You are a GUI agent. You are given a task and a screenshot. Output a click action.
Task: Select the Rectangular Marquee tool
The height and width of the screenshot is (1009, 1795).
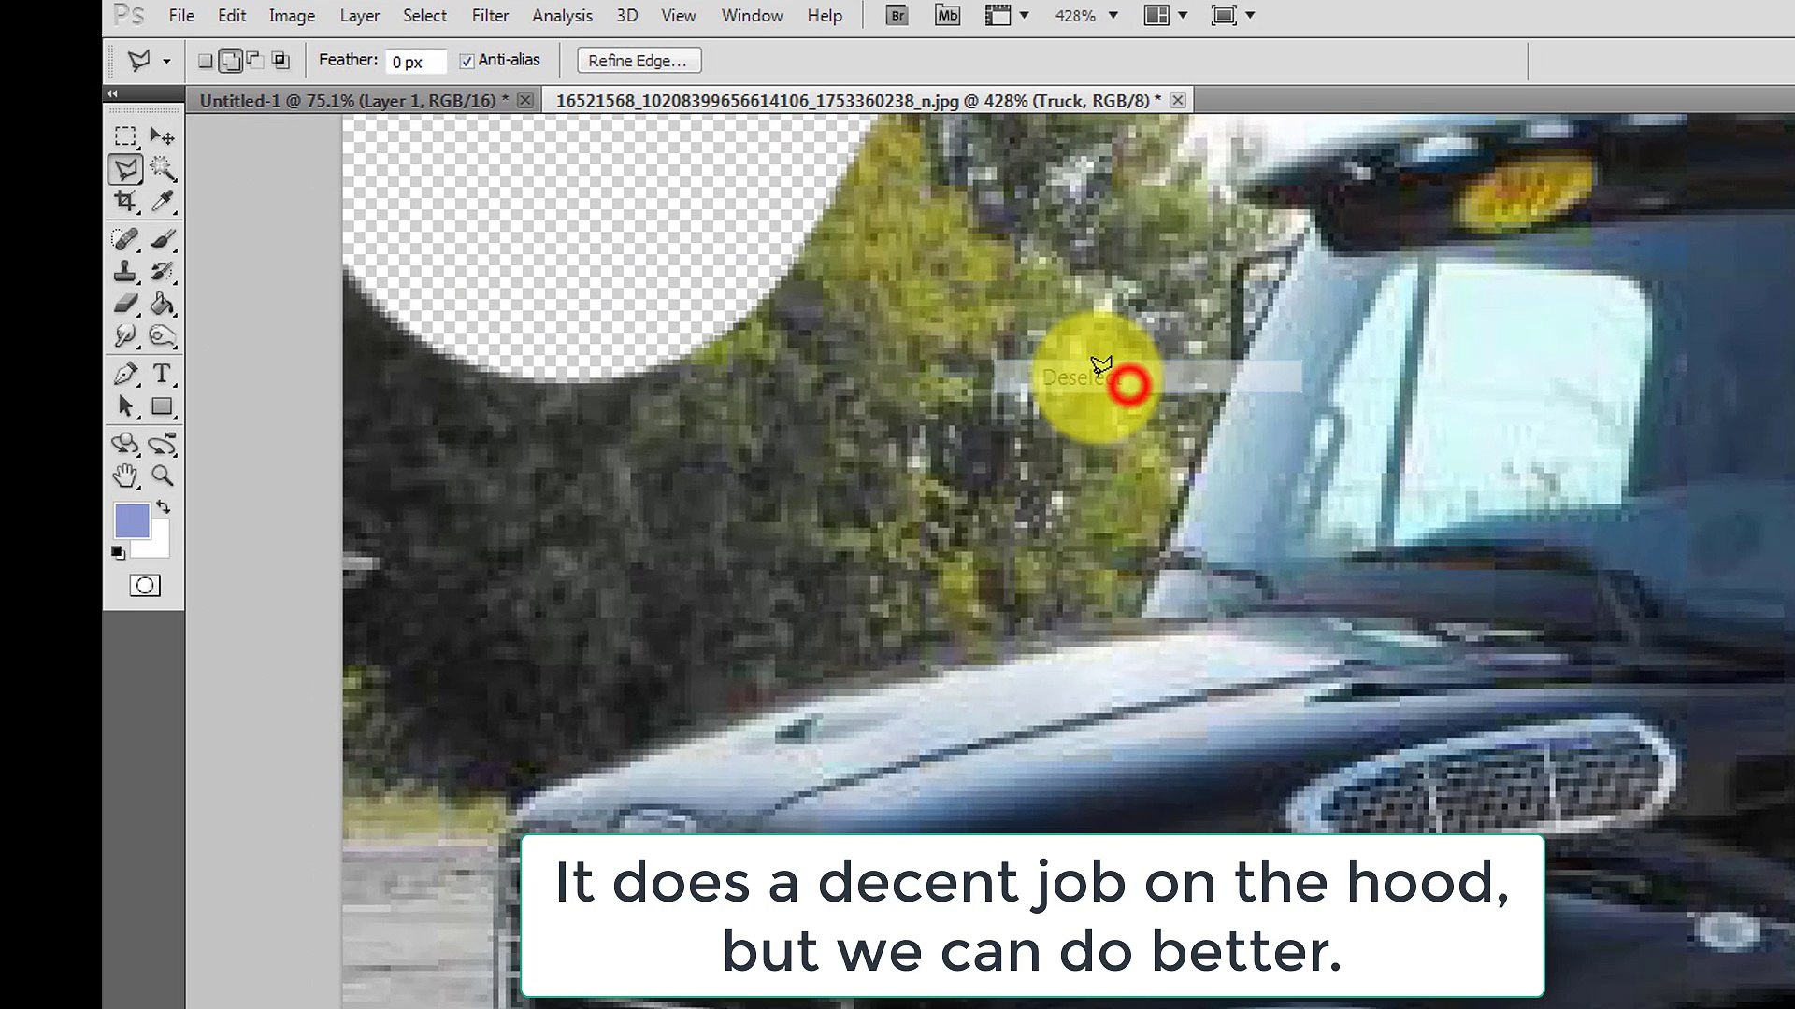(125, 136)
